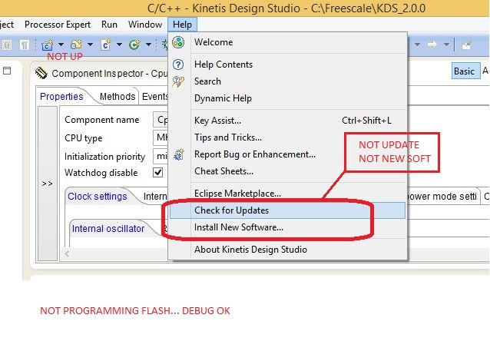Click the new C source file icon
Viewport: 490px width, 341px height.
click(106, 45)
